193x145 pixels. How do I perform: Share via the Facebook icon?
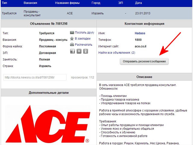(x=72, y=51)
